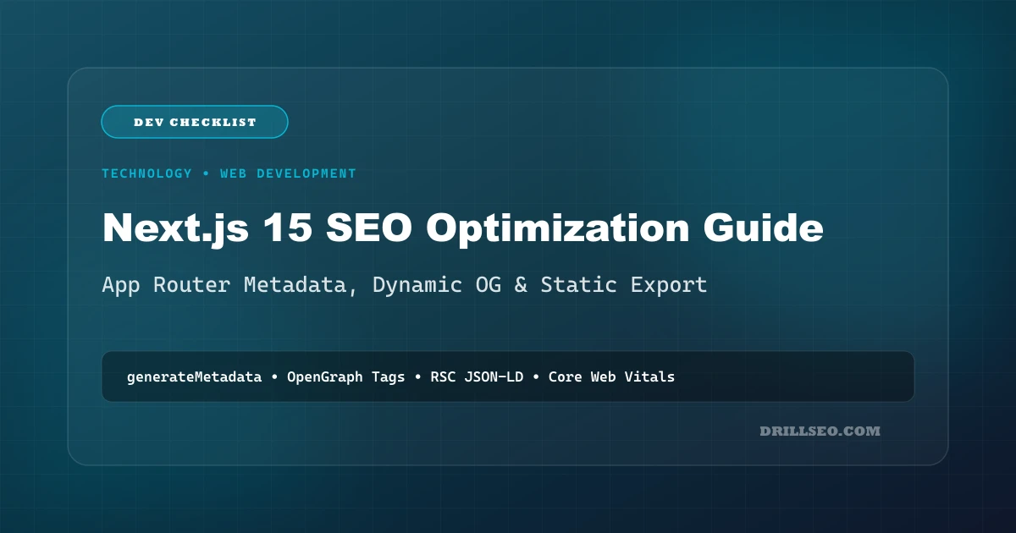The height and width of the screenshot is (533, 1016).
Task: Click the DRILLSEO.COM site label
Action: click(820, 431)
